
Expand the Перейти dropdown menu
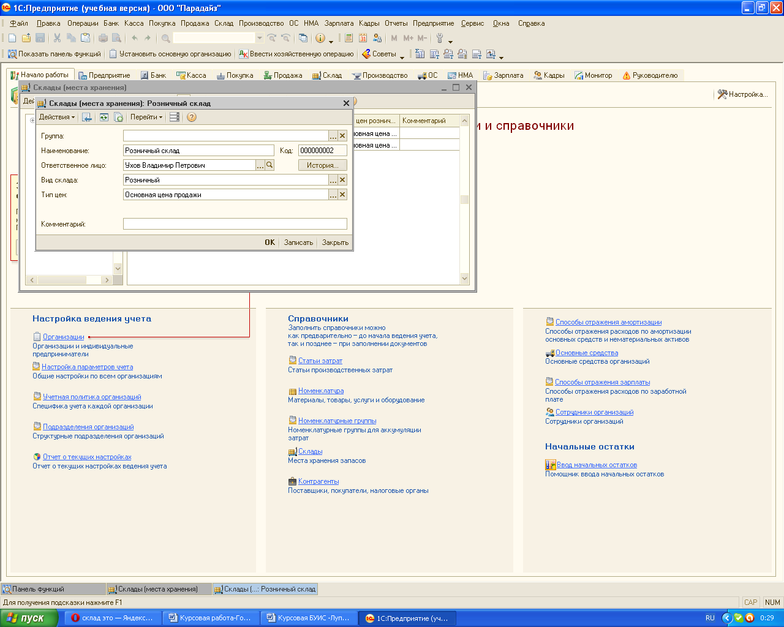click(146, 117)
